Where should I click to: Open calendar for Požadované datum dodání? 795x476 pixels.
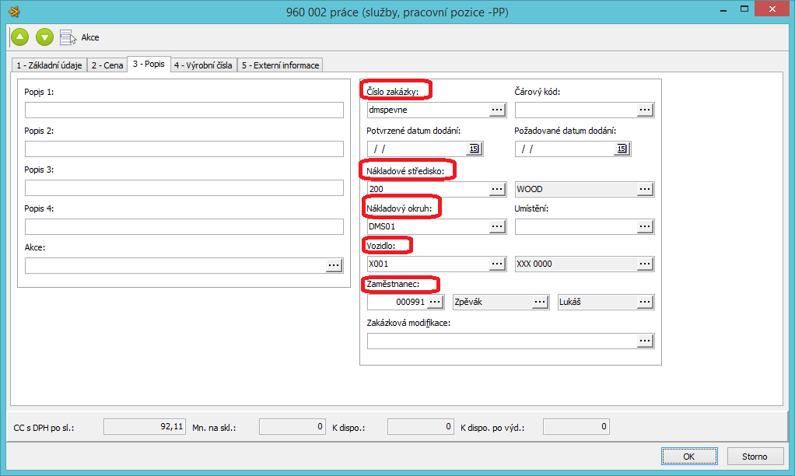click(622, 149)
